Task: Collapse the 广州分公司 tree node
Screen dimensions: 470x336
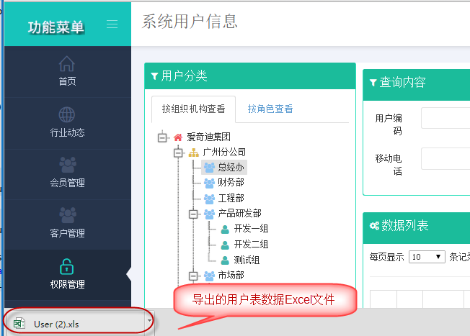Action: point(178,153)
